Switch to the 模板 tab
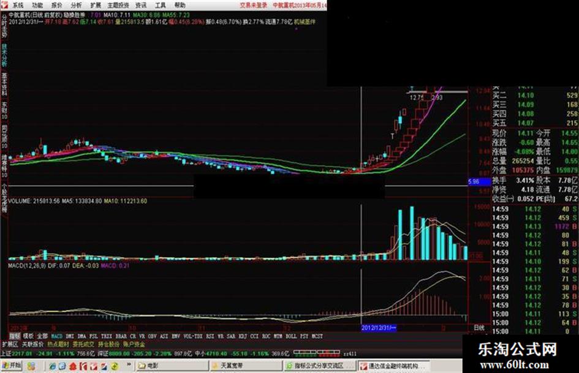 [x=28, y=336]
